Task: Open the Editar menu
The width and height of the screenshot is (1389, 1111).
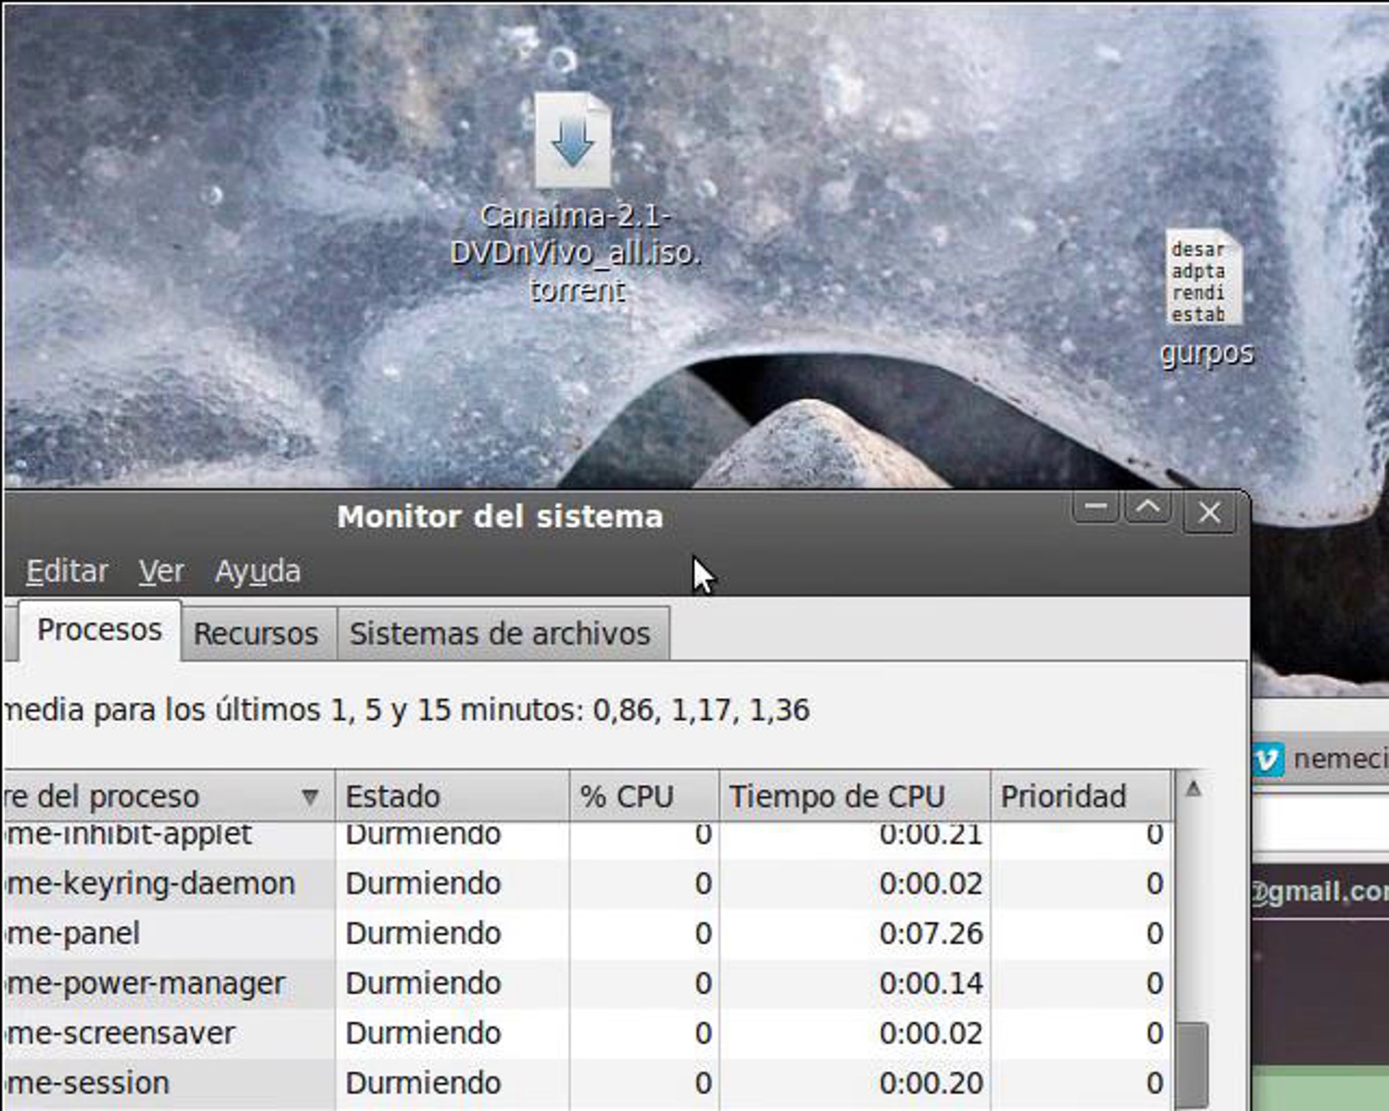Action: [67, 571]
